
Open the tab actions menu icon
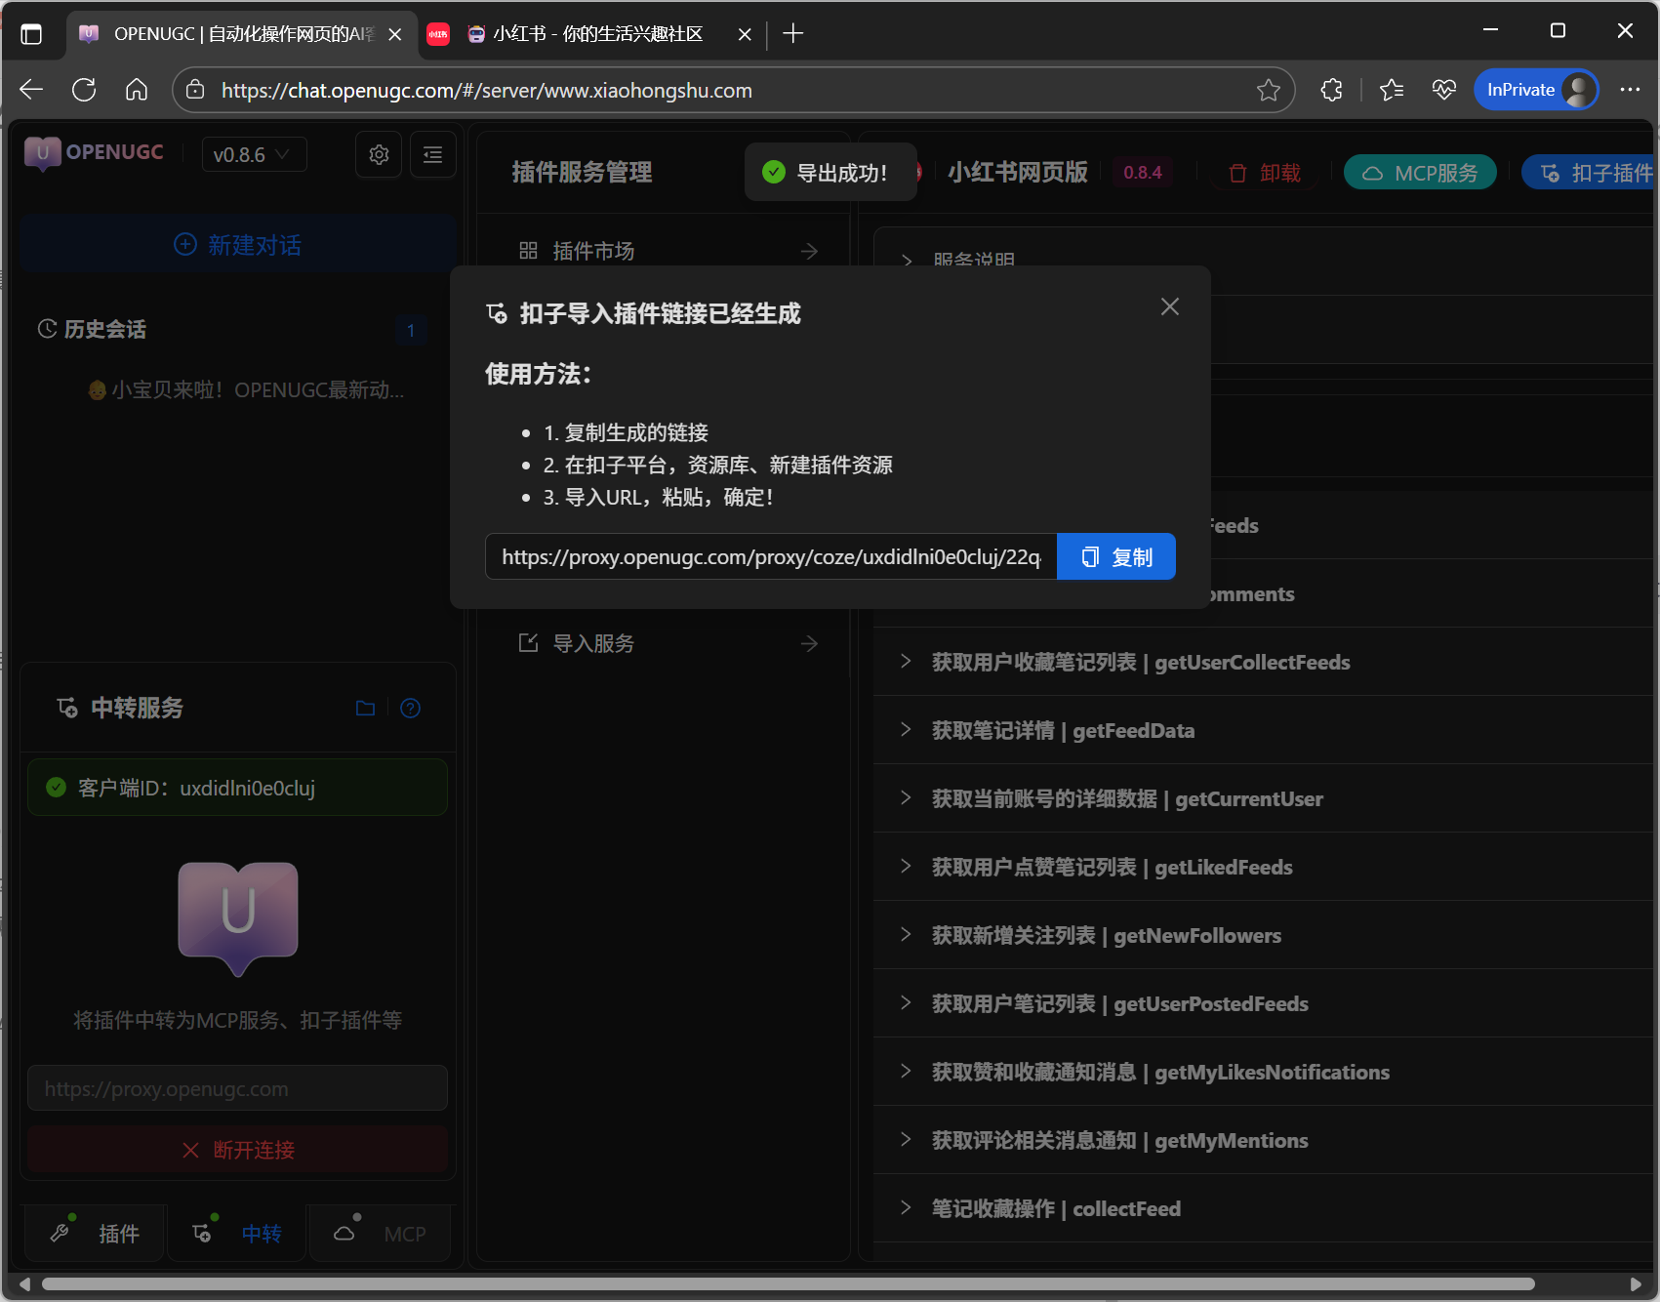31,34
